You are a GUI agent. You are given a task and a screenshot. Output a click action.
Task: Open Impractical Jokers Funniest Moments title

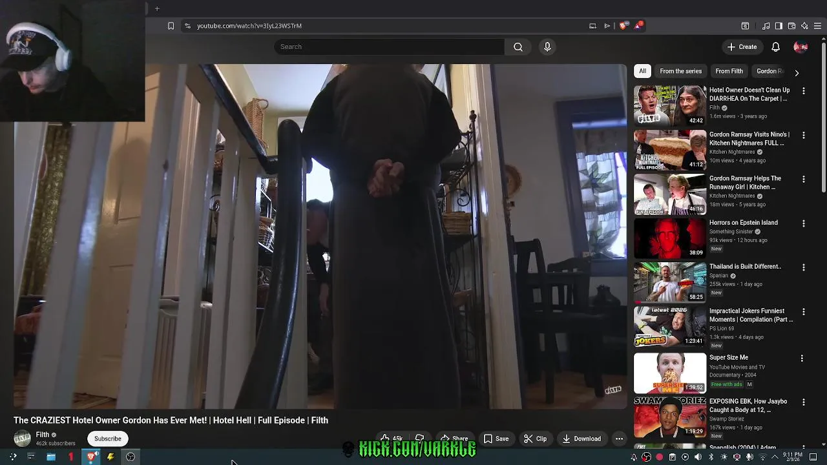pyautogui.click(x=751, y=315)
